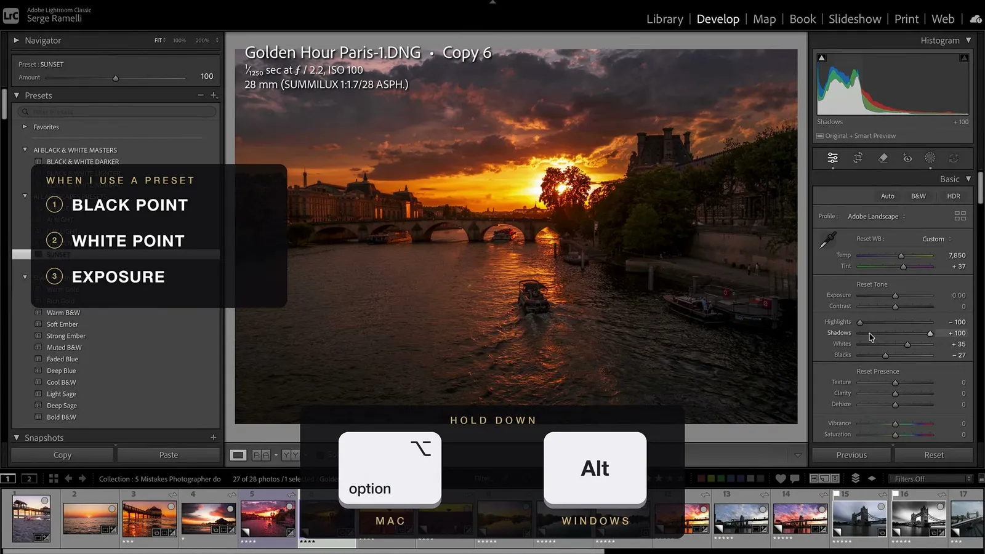The image size is (985, 554).
Task: Open the white balance Custom dropdown
Action: (936, 239)
